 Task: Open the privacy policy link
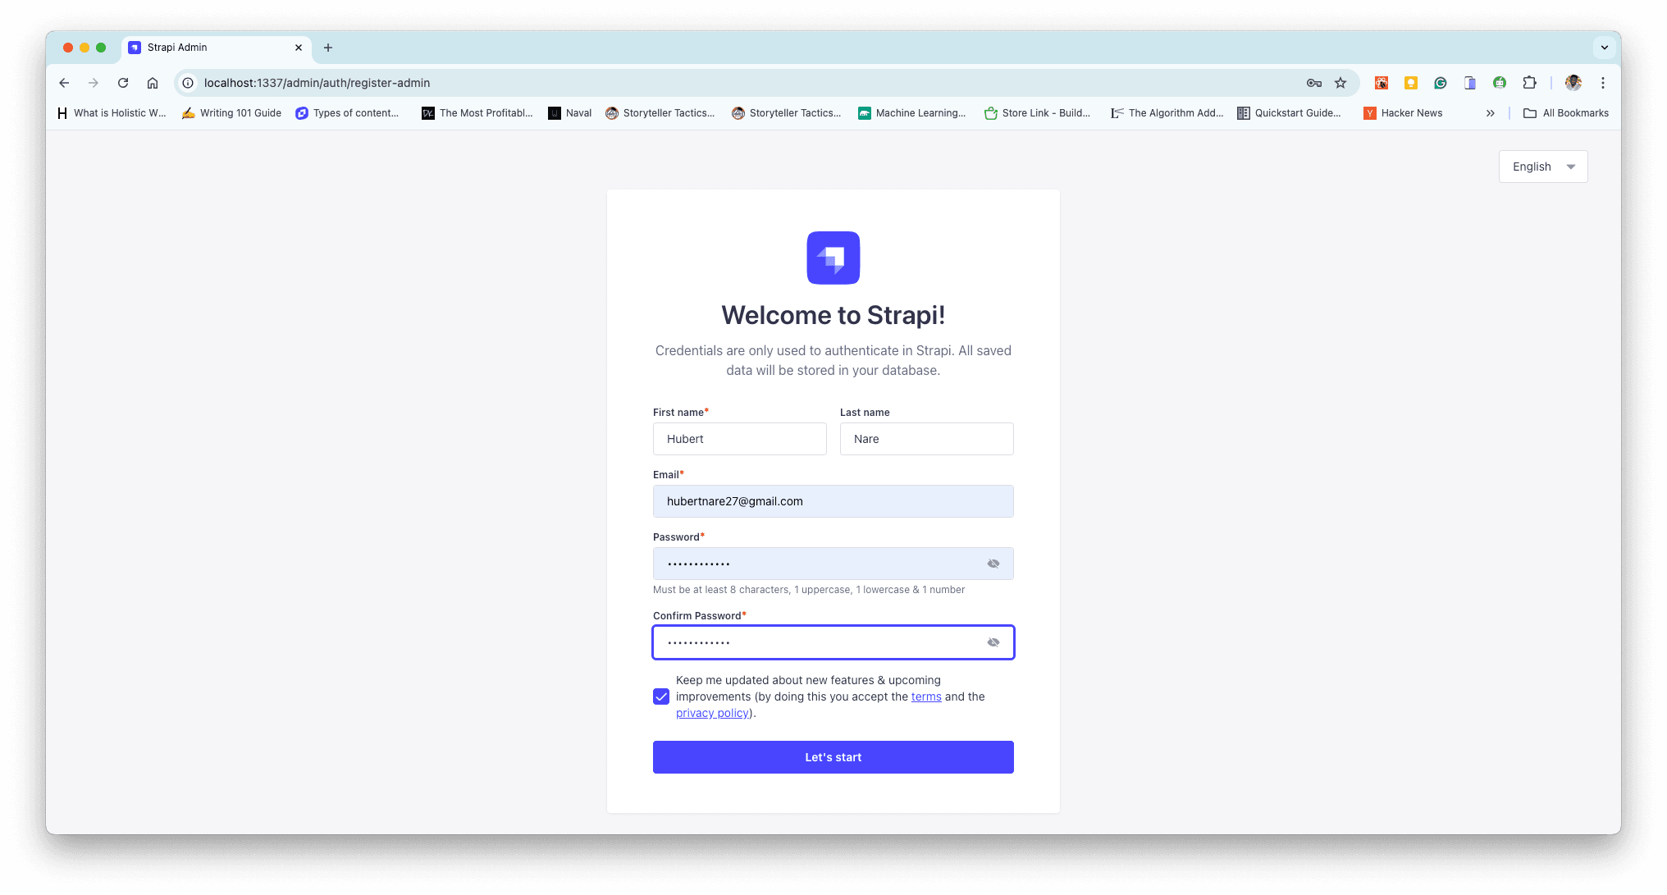tap(712, 713)
